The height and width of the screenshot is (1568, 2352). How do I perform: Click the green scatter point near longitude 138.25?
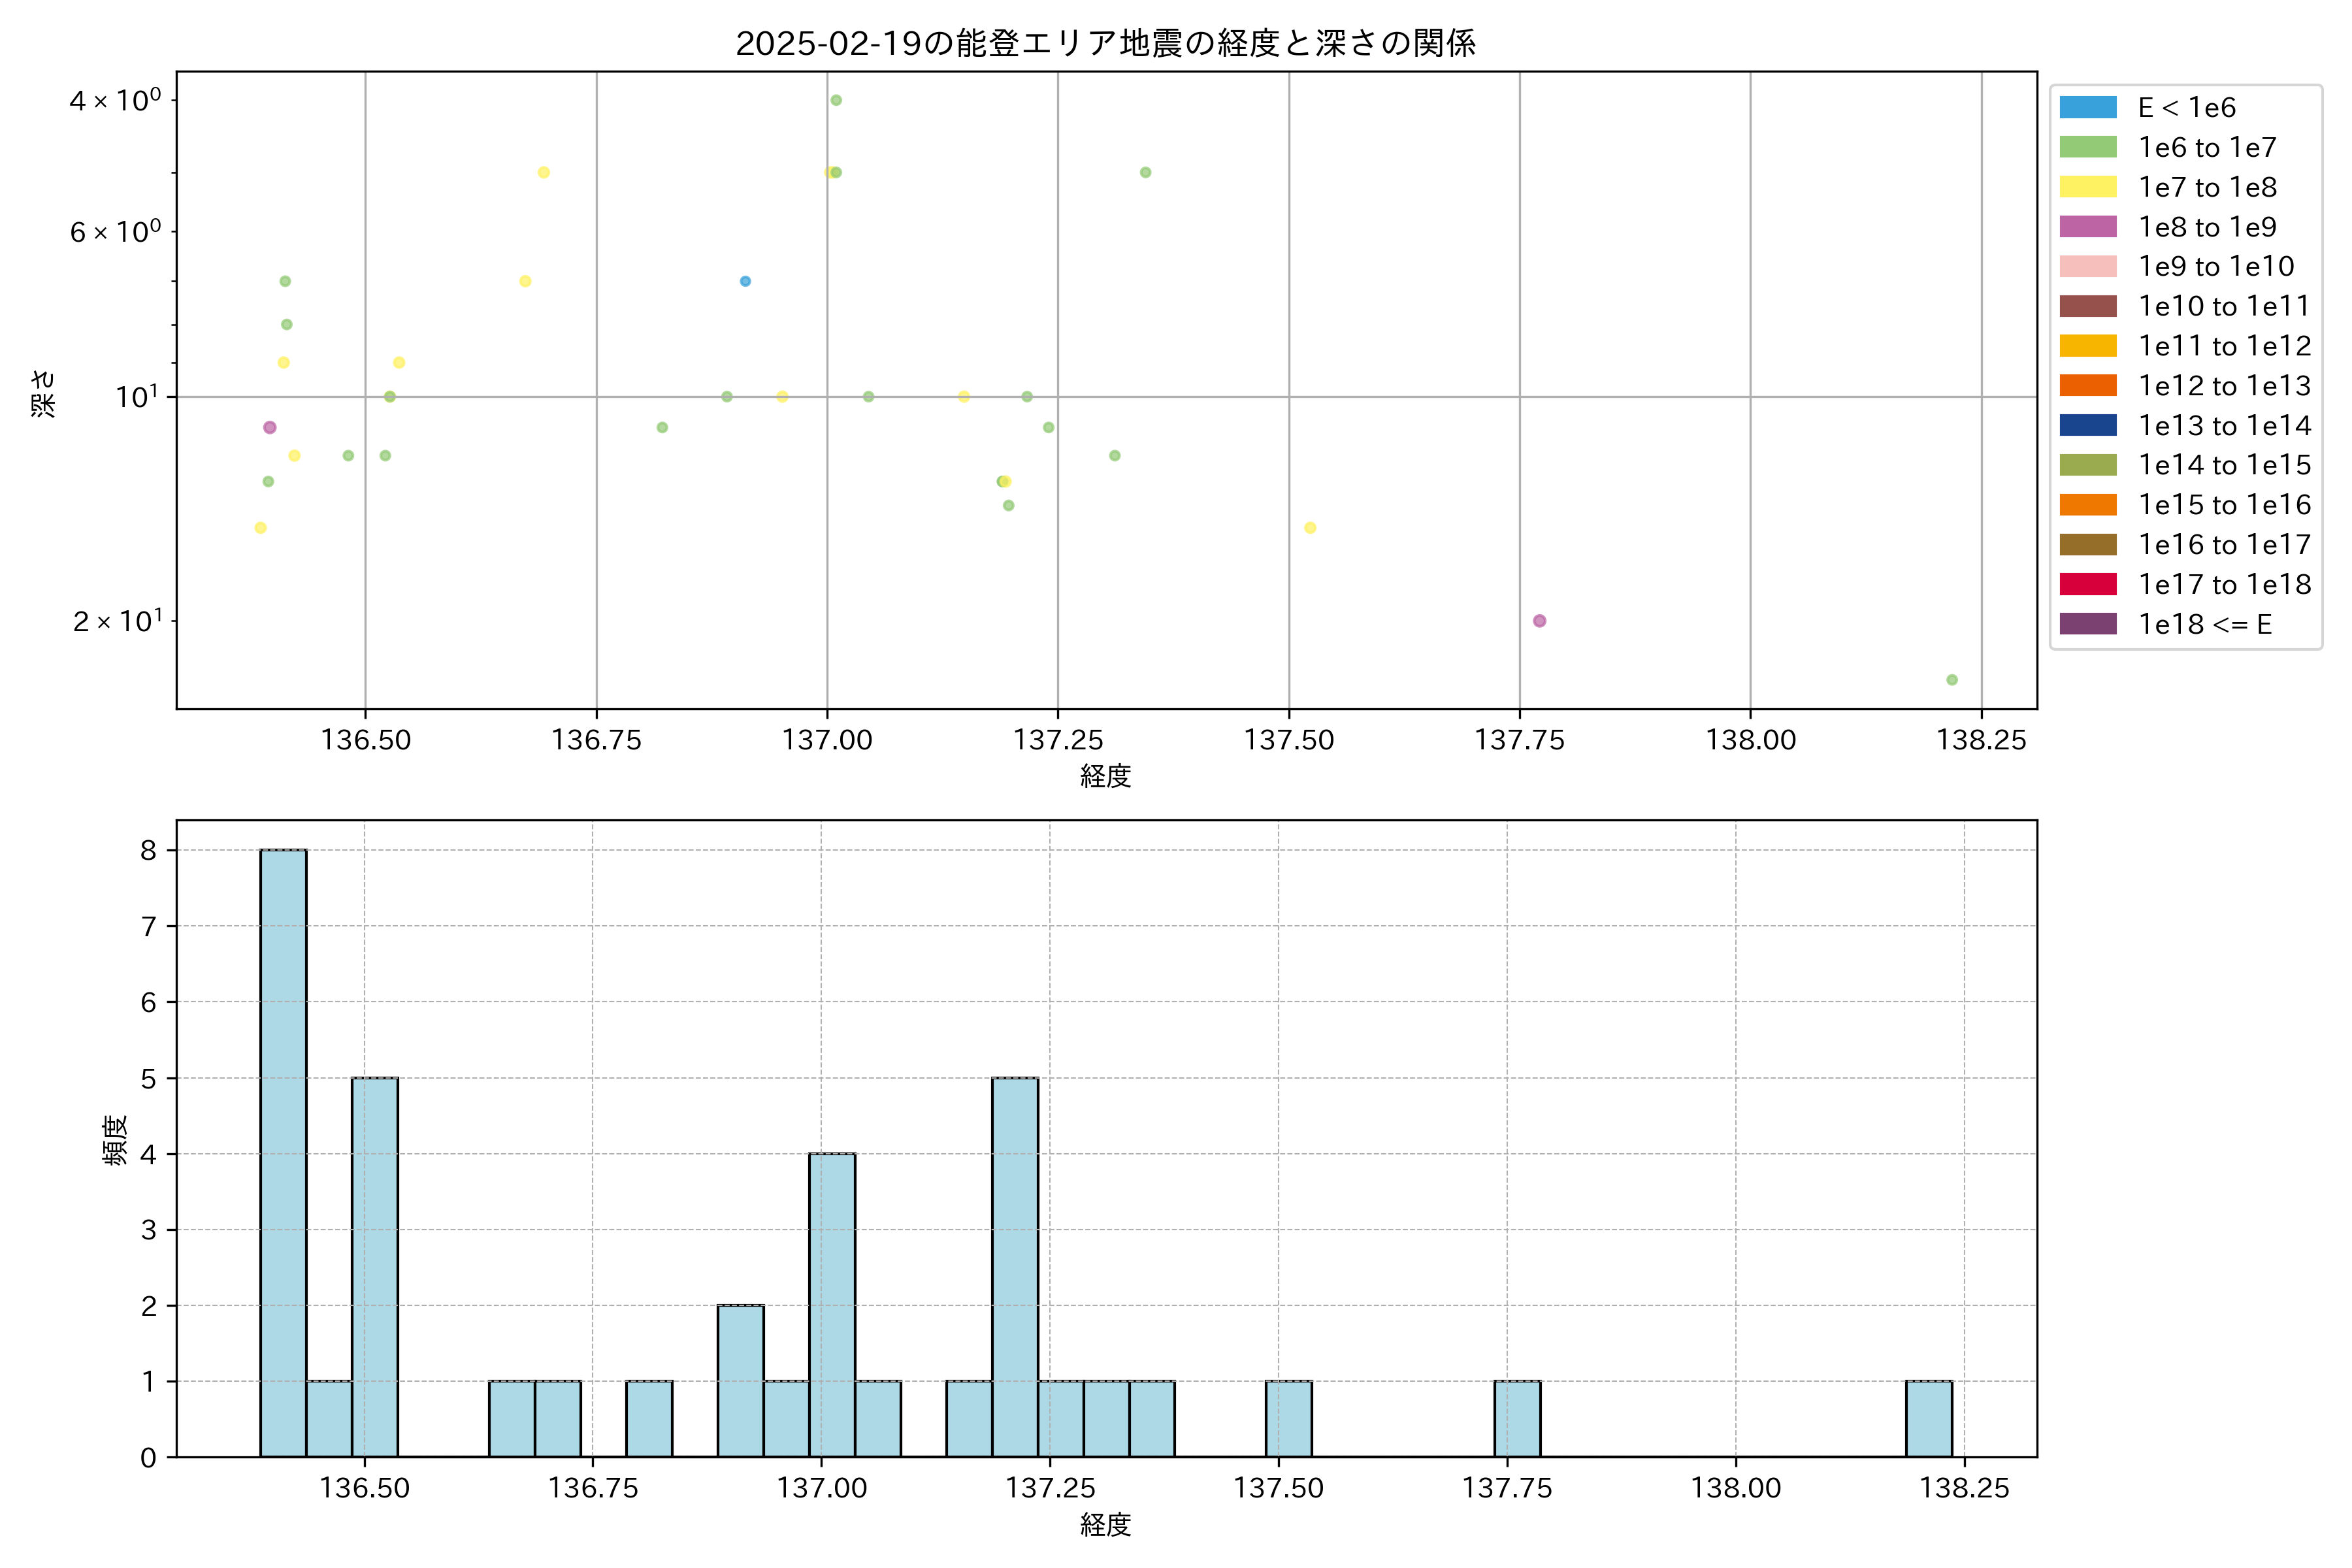[x=1952, y=680]
